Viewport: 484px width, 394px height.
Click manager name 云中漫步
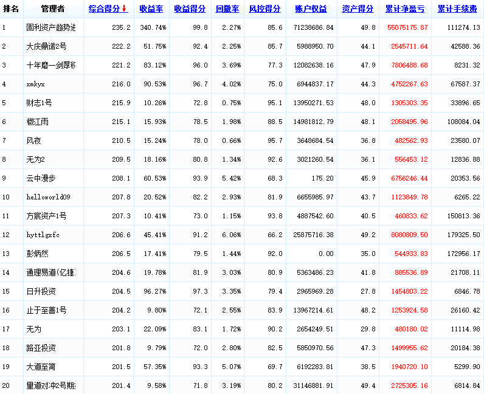pos(41,178)
